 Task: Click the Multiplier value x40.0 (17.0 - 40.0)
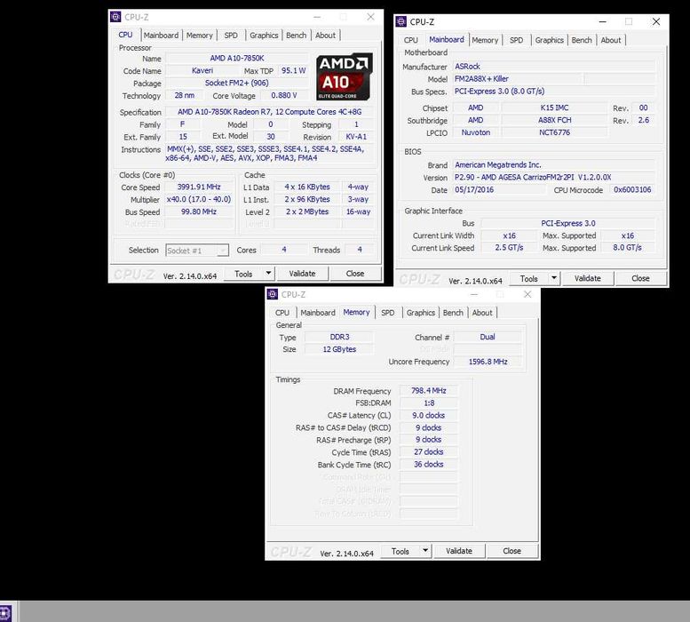pos(199,199)
